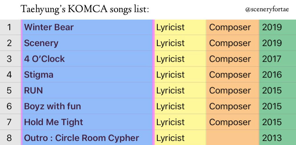Select the empty composer cell in row 8
Screen dimensions: 296x145
[x=232, y=138]
